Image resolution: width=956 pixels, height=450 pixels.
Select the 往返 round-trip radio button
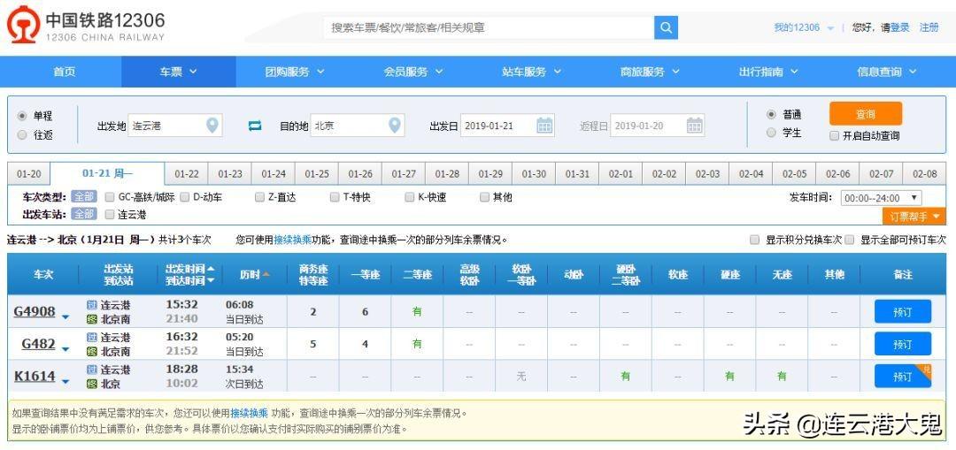(x=23, y=135)
